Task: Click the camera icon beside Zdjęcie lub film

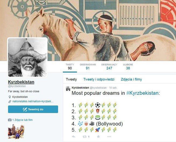Action: [10, 120]
